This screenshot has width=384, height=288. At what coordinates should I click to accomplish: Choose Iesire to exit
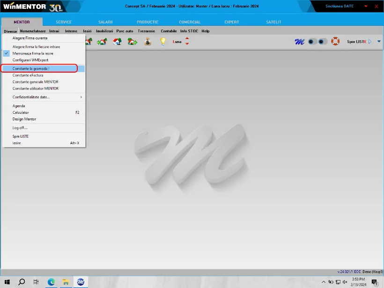coord(44,143)
